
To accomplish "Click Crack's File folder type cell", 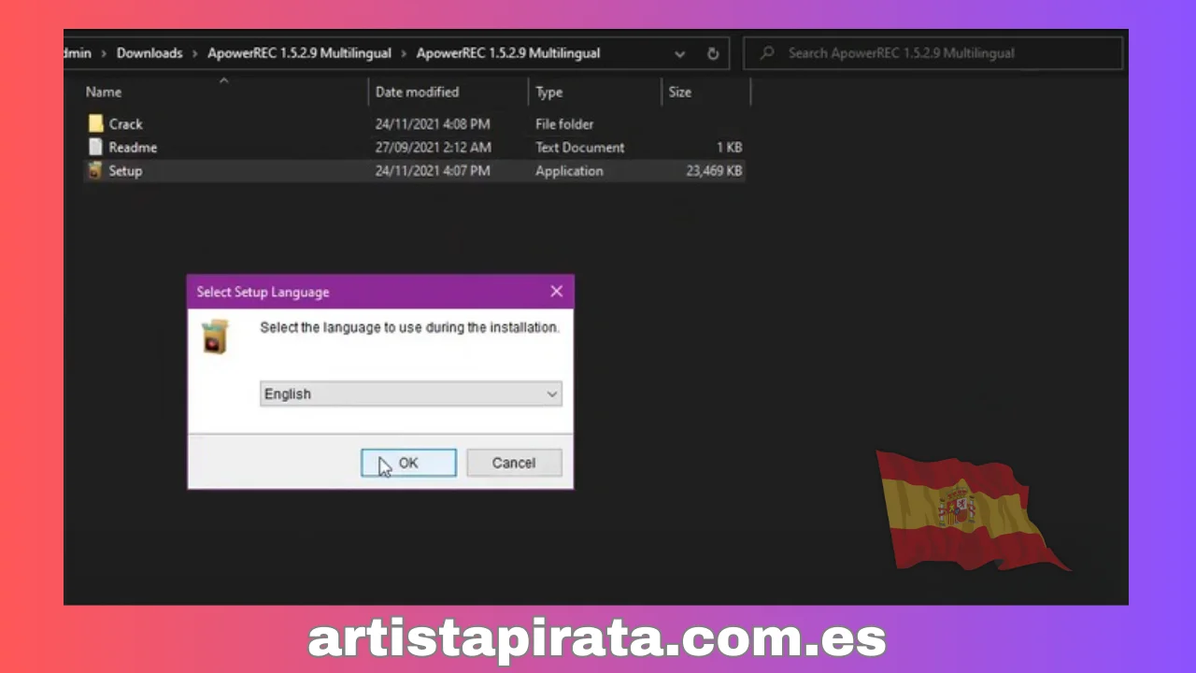I will click(564, 123).
